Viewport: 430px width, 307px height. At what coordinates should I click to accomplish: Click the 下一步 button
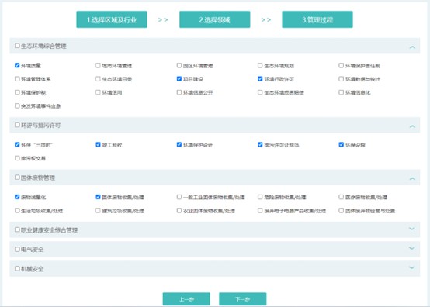point(243,299)
